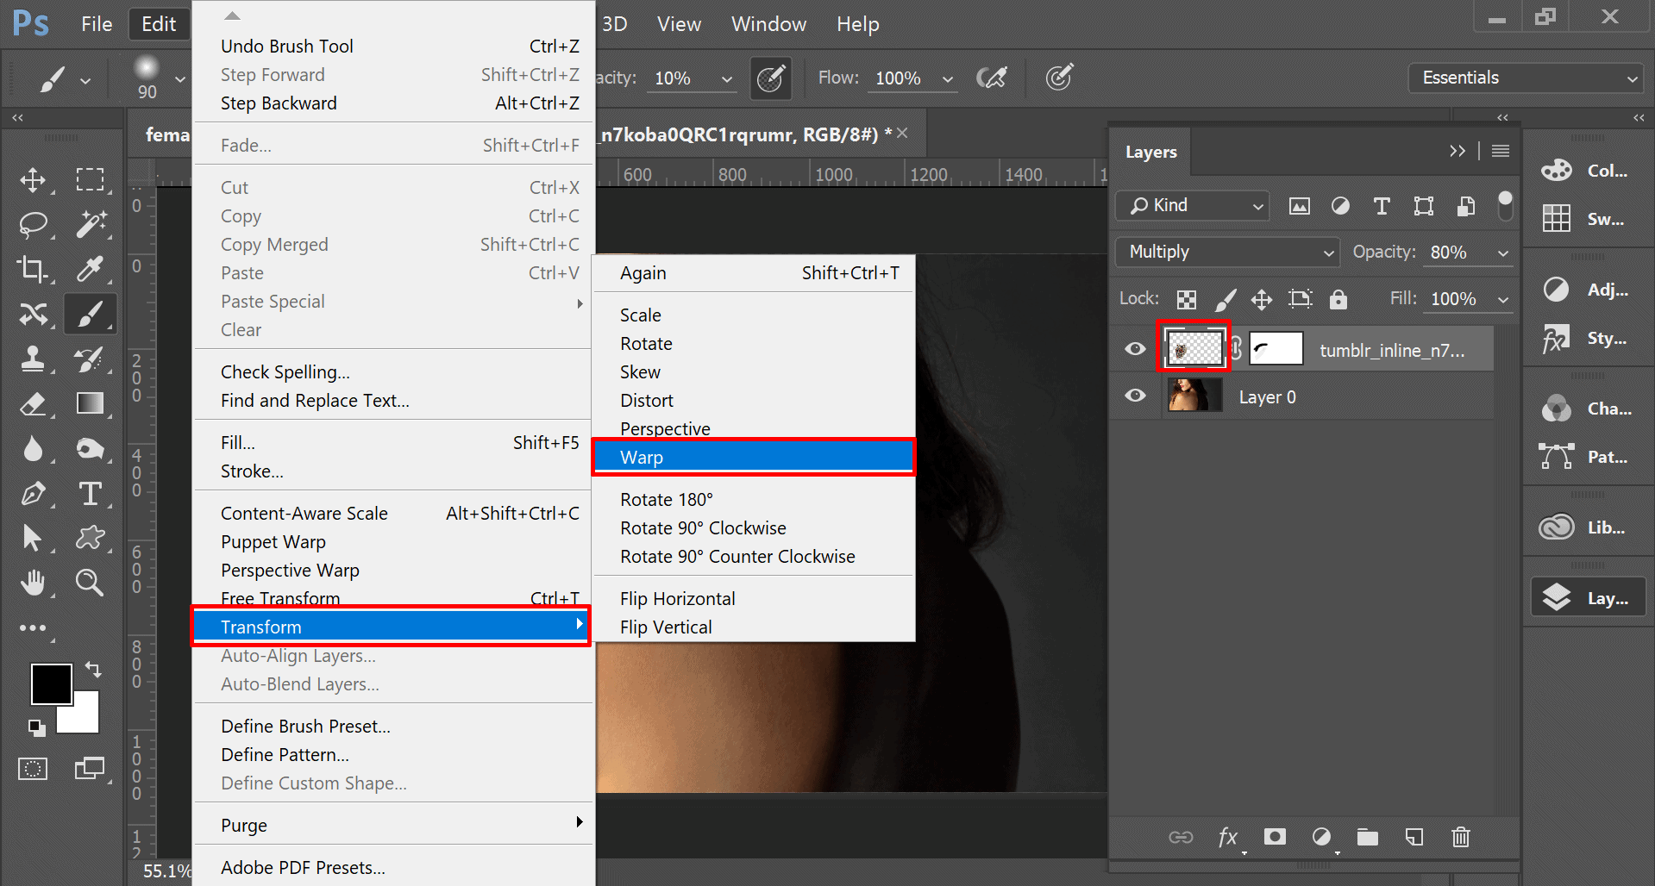Toggle pressure for opacity button
1655x886 pixels.
(770, 78)
